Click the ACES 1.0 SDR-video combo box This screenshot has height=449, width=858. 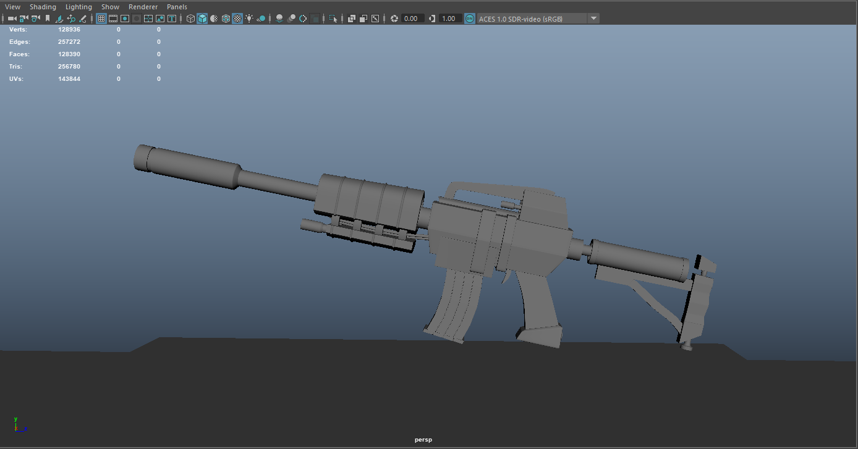click(x=530, y=19)
